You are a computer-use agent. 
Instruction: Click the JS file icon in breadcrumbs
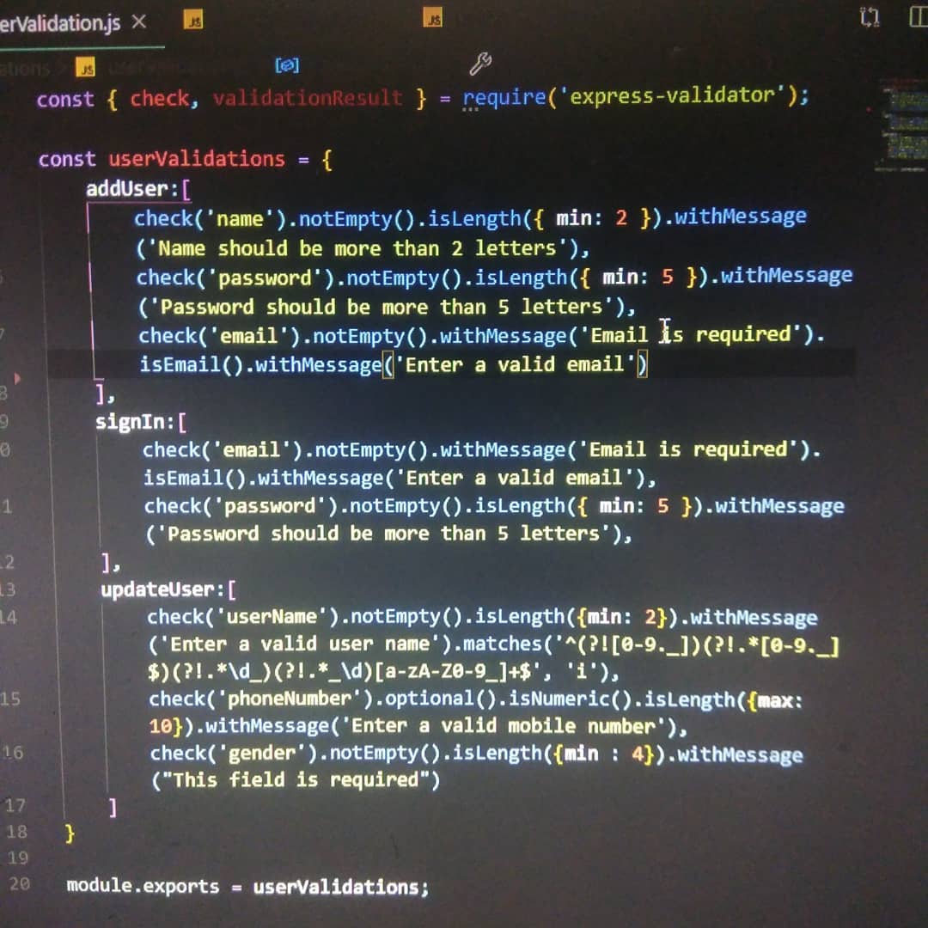tap(85, 68)
